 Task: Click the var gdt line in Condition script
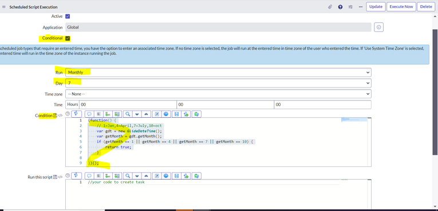pyautogui.click(x=129, y=131)
